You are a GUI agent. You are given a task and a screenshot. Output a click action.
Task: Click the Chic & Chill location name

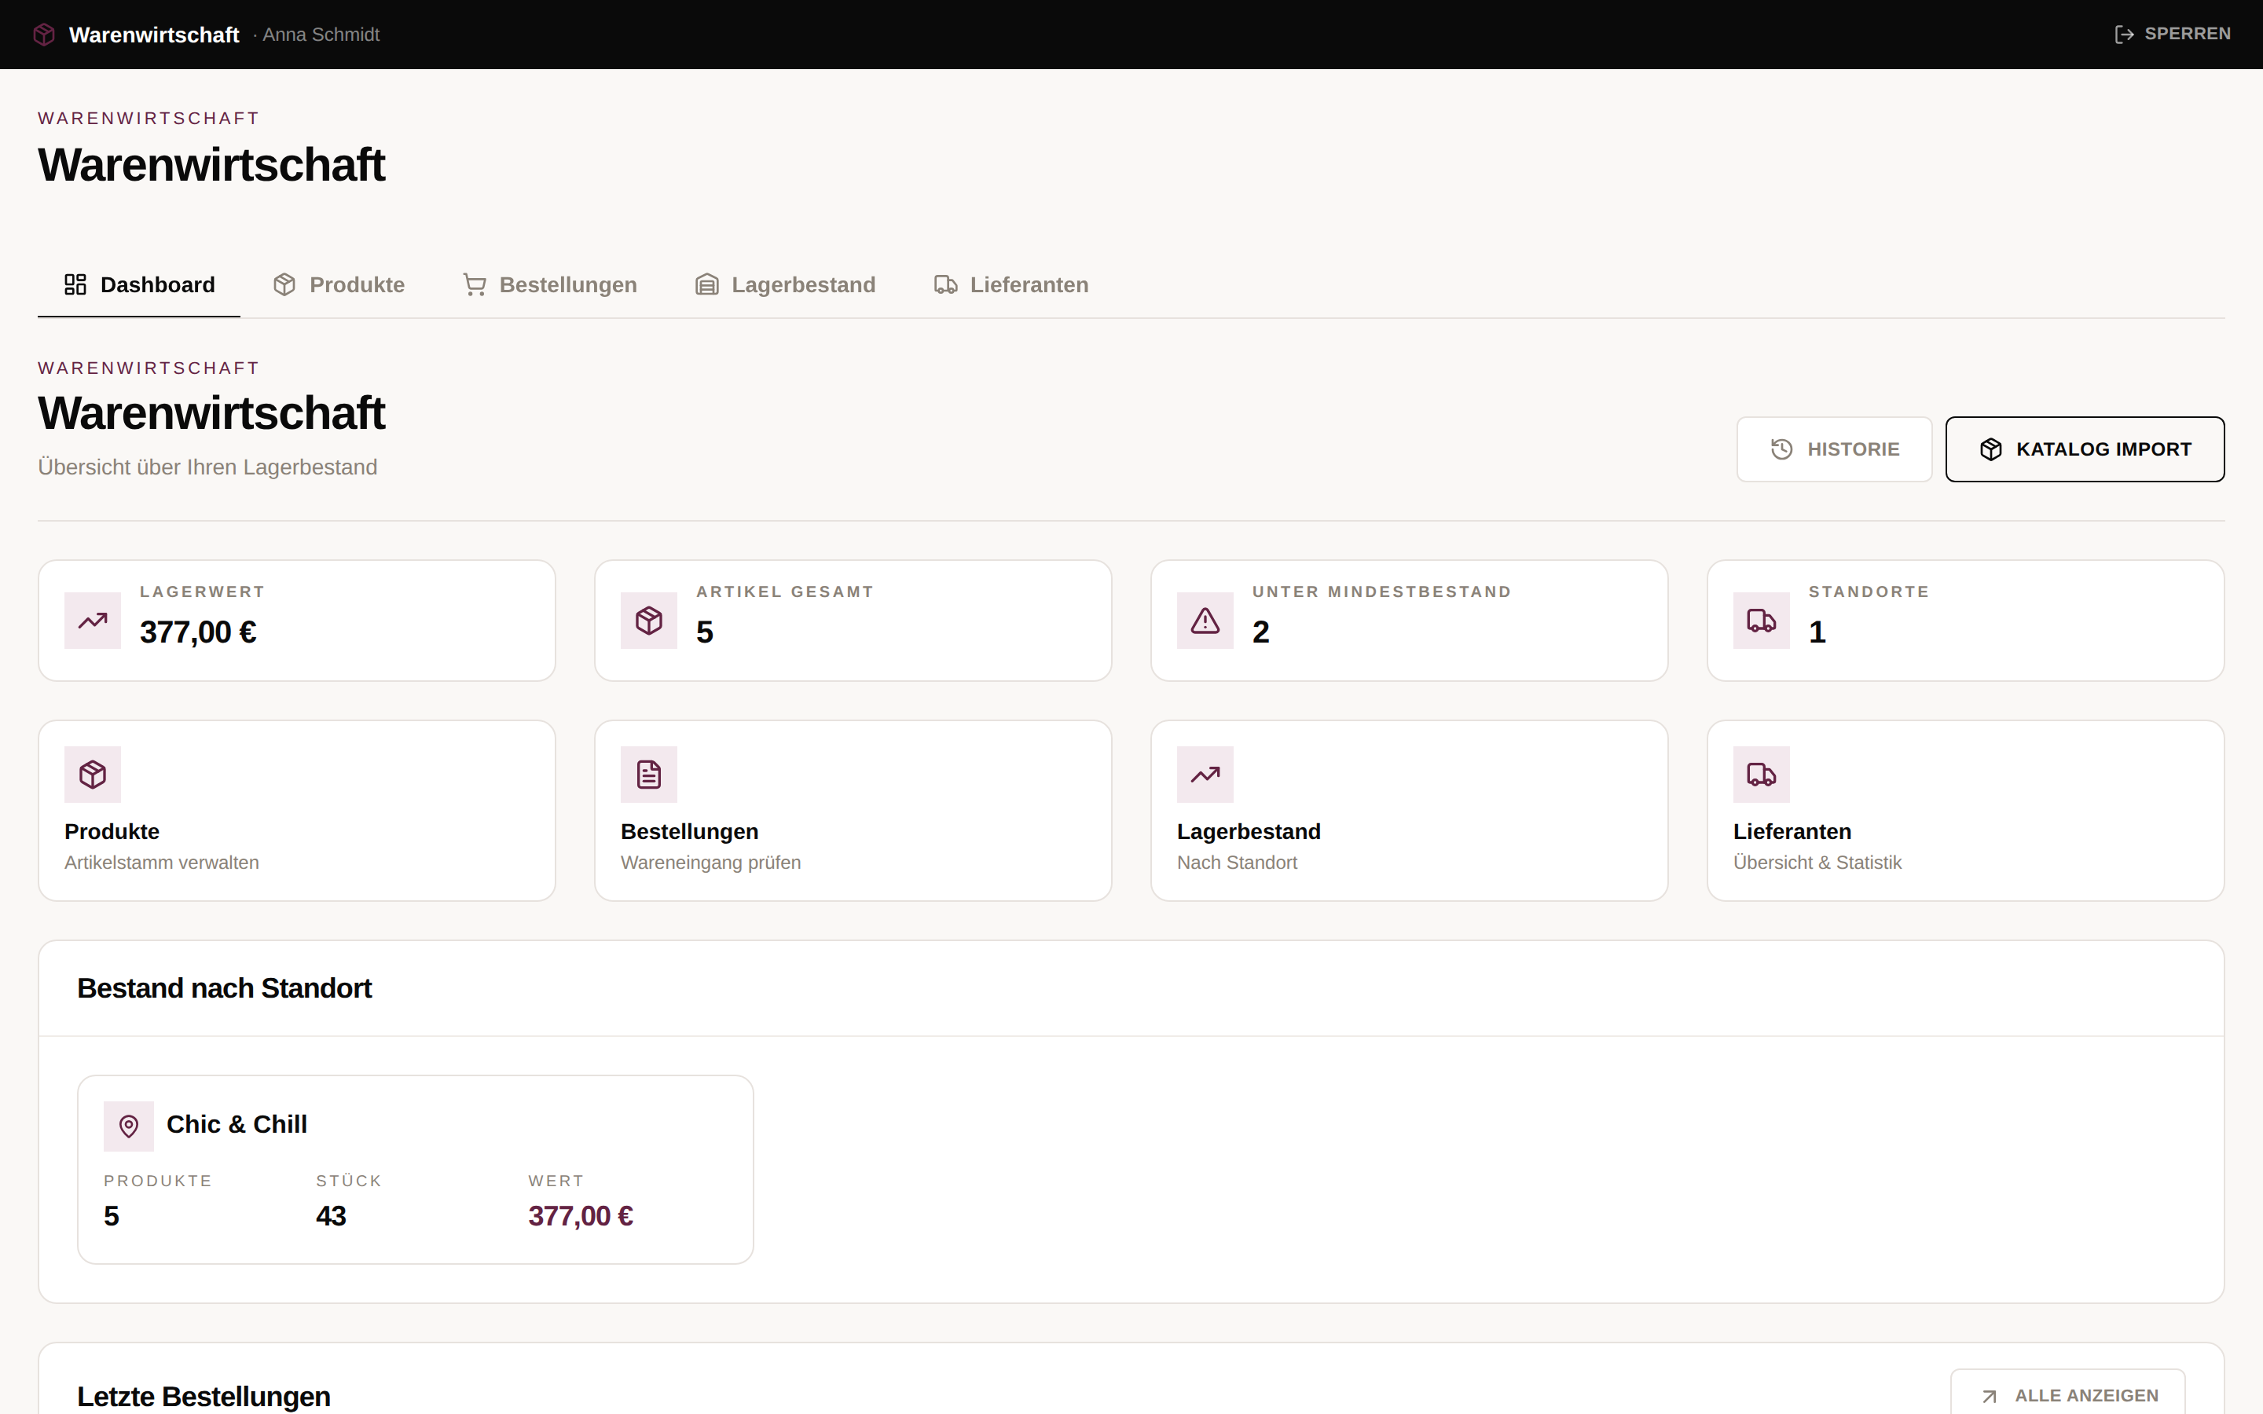[237, 1124]
